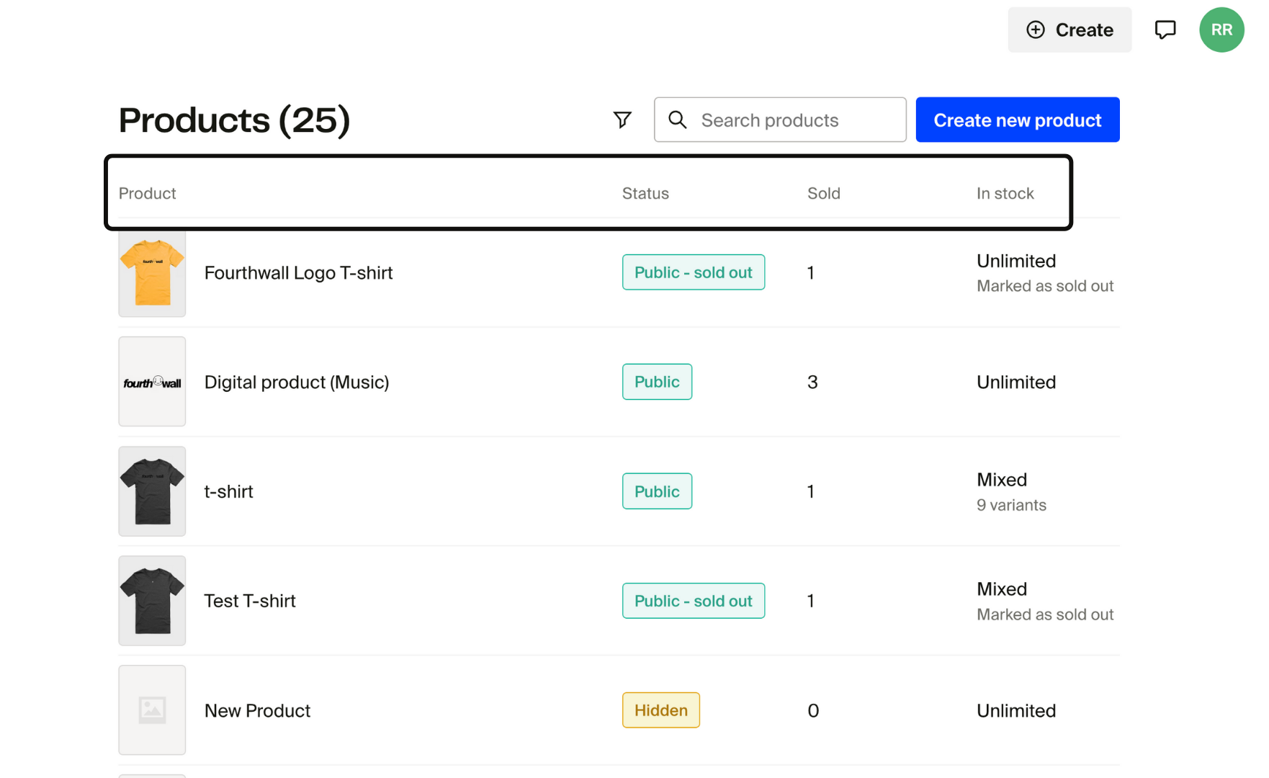Click the magnifying glass icon in search bar
This screenshot has height=778, width=1269.
pos(678,120)
